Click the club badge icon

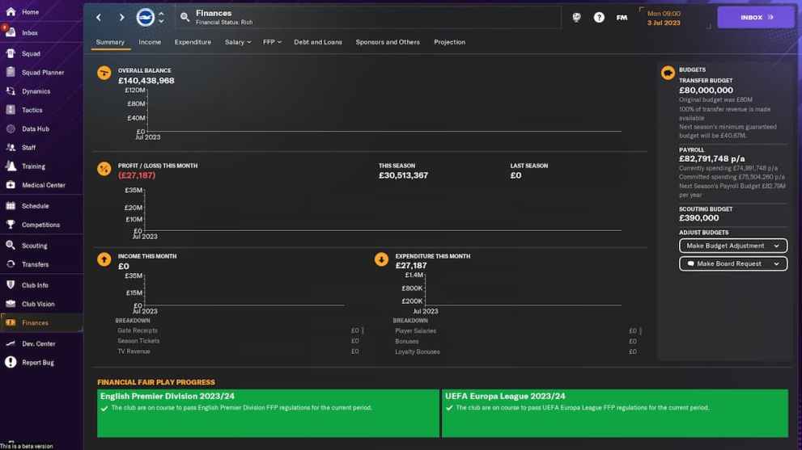tap(146, 17)
